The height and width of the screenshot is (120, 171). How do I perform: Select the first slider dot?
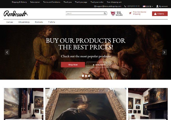tap(83, 76)
